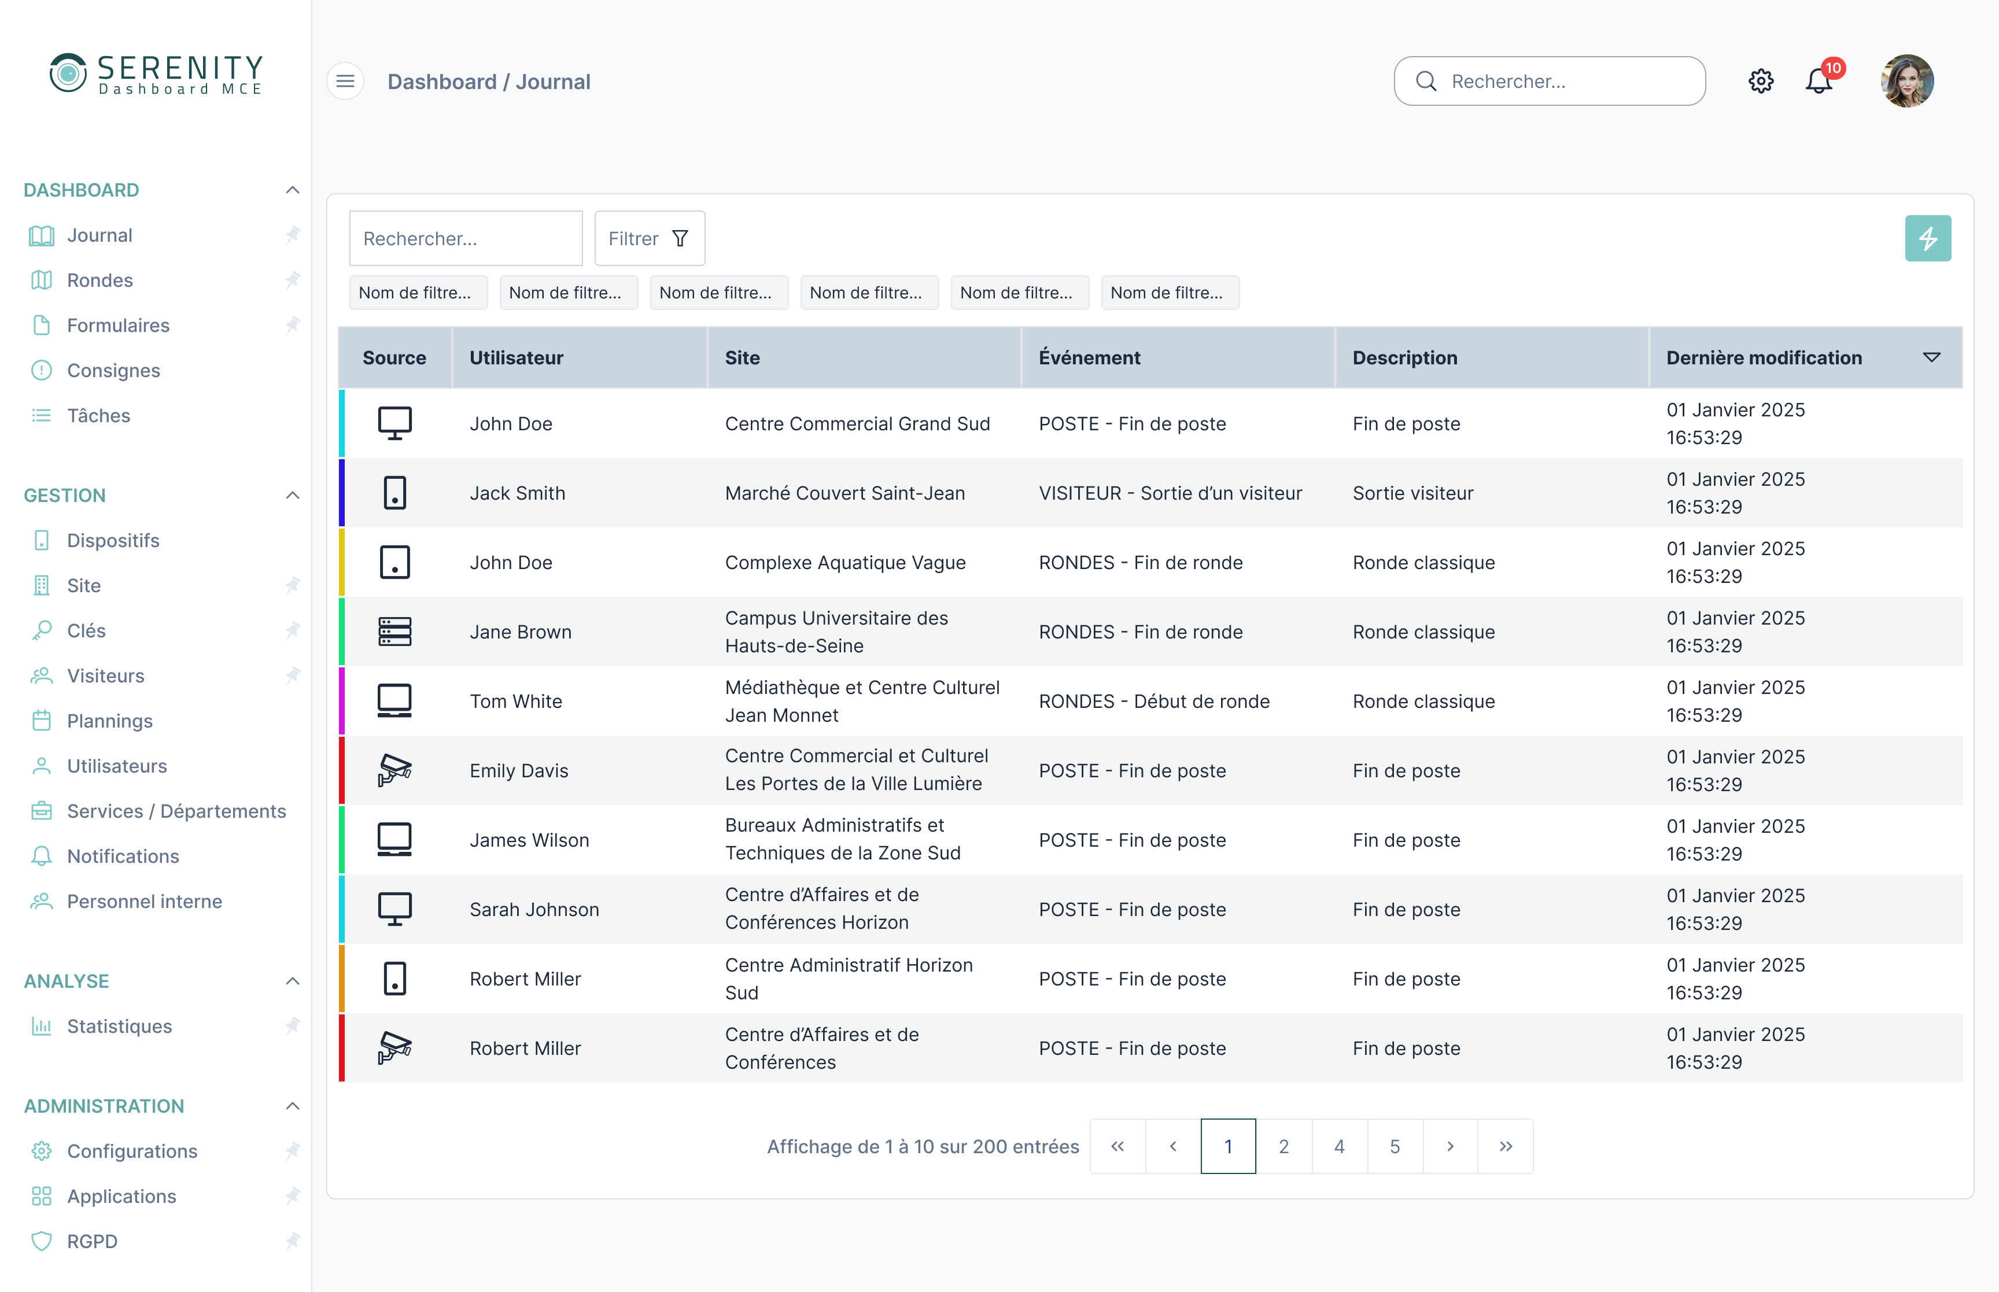
Task: Go to page 2 of results
Action: click(1284, 1146)
